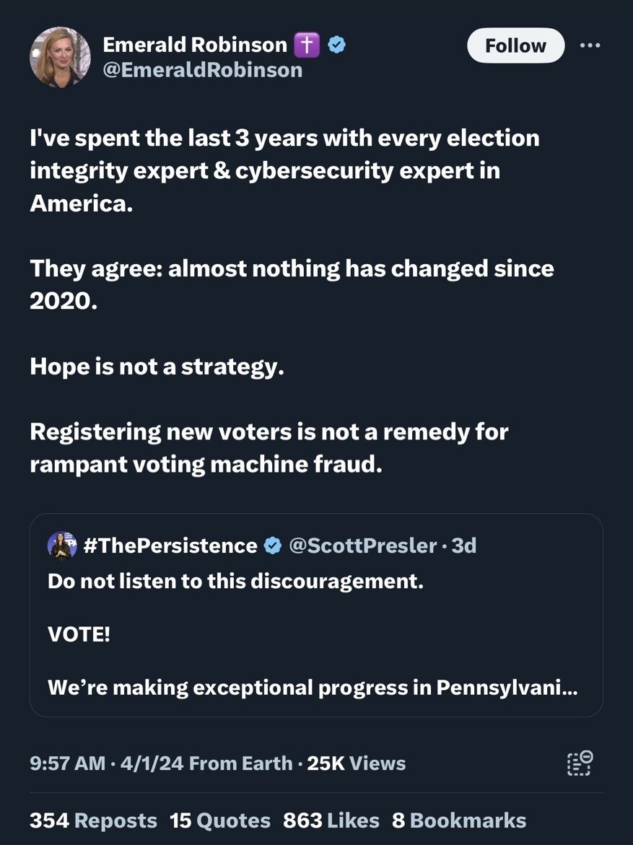
Task: Click the Emerald Robinson display name
Action: coord(195,45)
